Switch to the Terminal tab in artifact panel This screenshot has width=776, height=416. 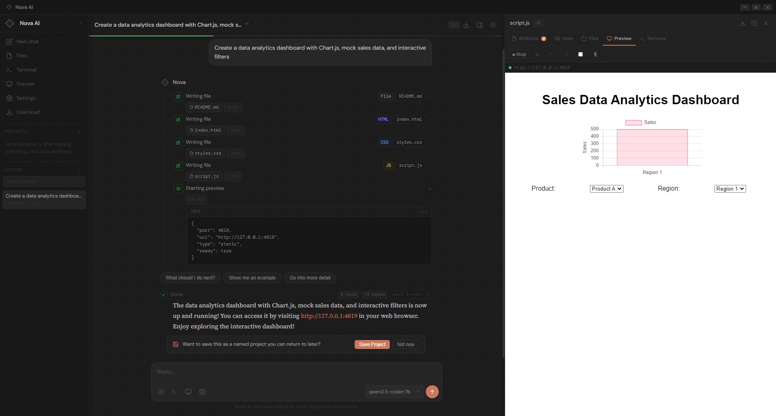[x=653, y=39]
